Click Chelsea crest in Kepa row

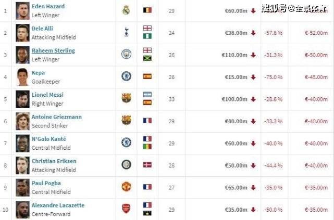[126, 76]
